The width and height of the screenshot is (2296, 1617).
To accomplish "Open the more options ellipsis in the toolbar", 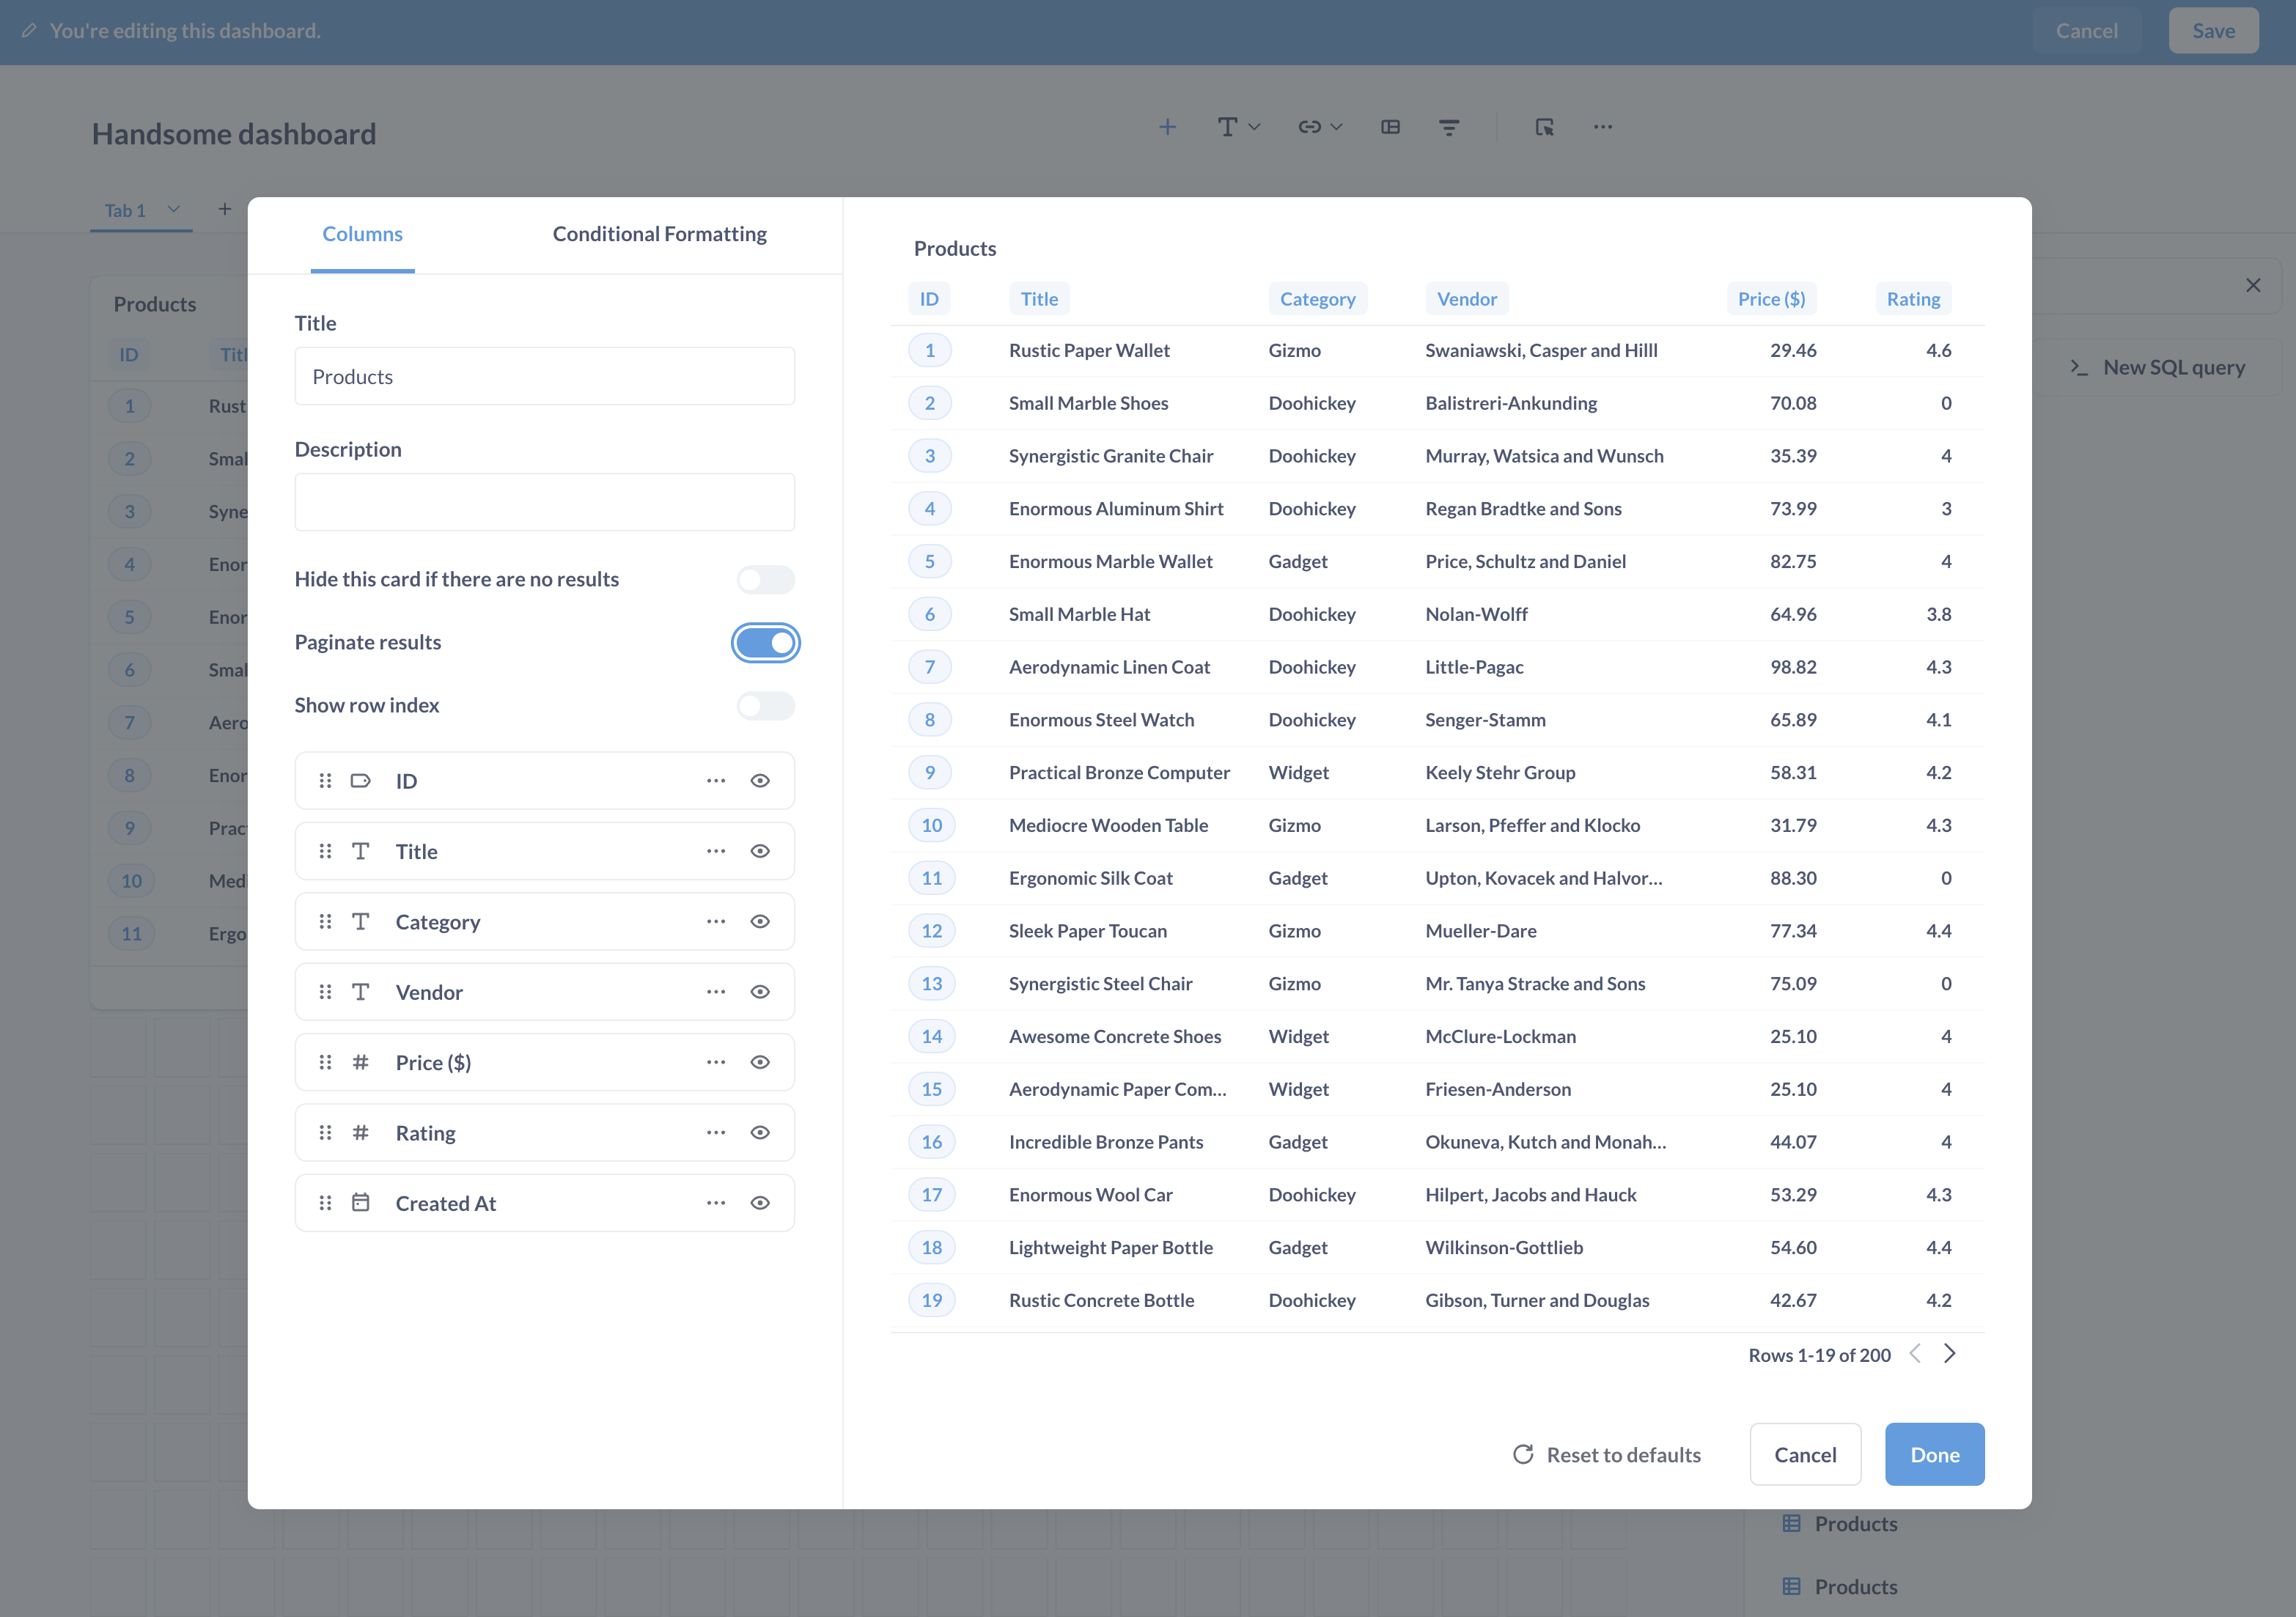I will 1603,127.
